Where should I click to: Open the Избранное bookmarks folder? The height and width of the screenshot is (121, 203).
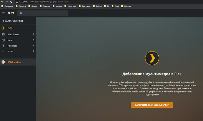(x=7, y=6)
